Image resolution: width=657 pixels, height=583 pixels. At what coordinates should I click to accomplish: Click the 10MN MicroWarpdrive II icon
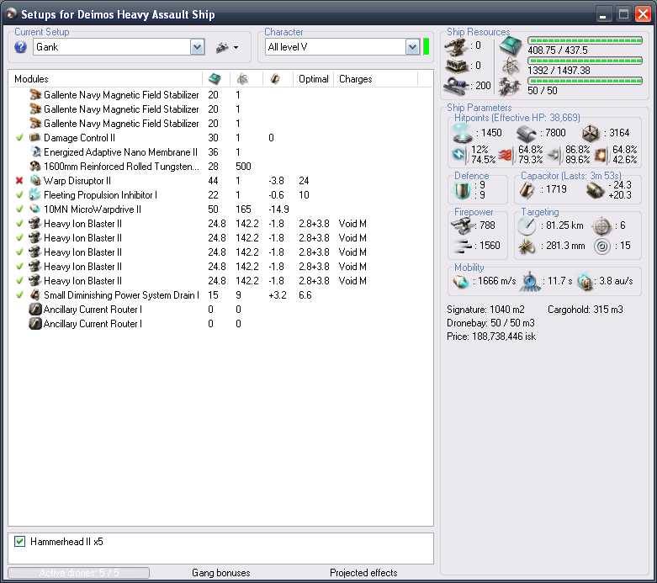[x=35, y=209]
